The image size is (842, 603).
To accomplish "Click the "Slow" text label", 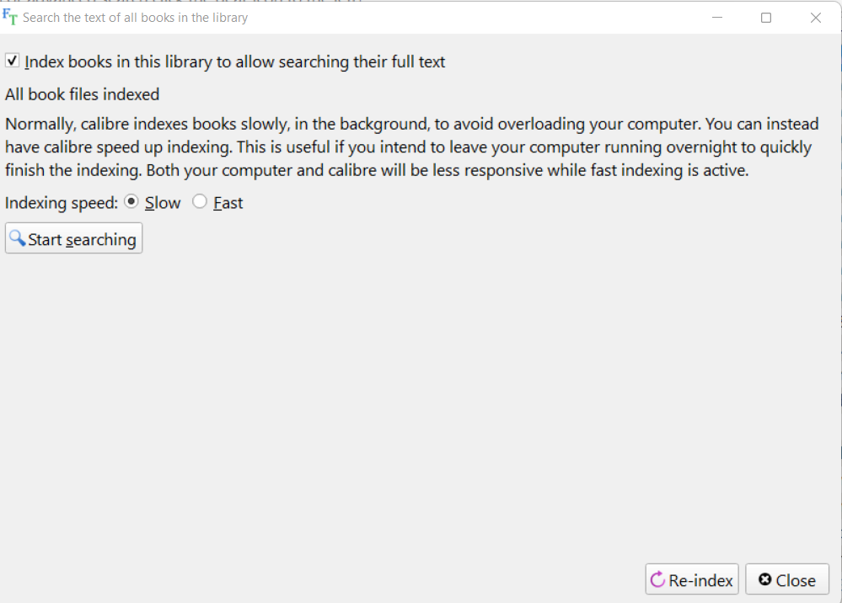I will click(x=163, y=203).
